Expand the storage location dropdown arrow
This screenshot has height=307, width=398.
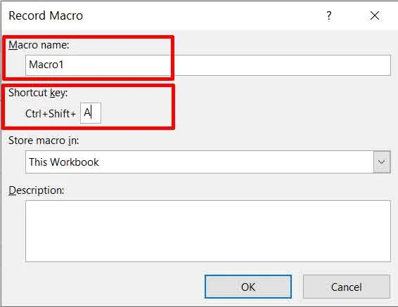[382, 162]
